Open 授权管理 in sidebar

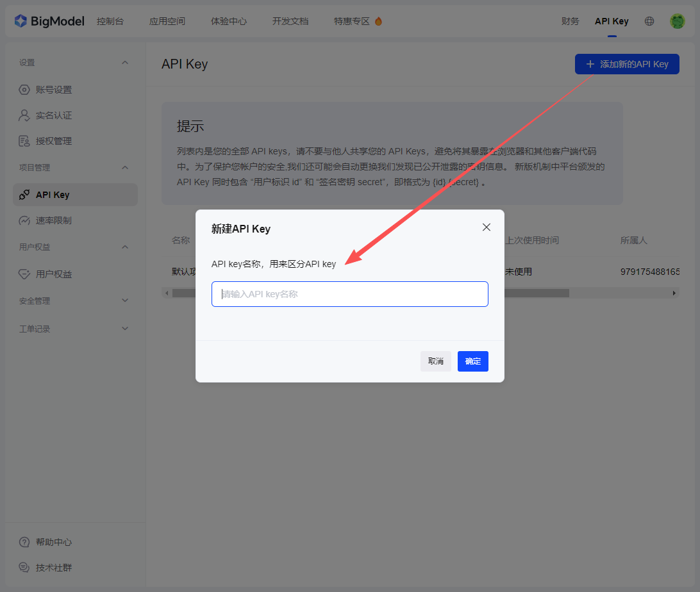click(x=54, y=141)
